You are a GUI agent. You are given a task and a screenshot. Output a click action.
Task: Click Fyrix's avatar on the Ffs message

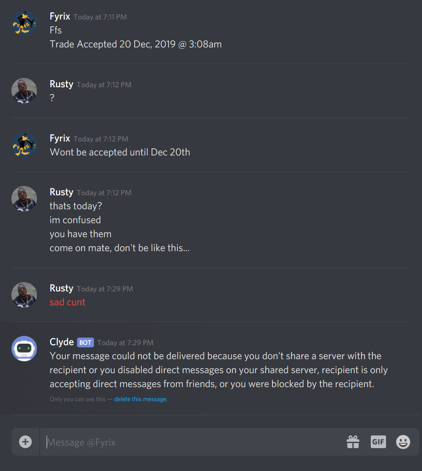click(x=24, y=23)
